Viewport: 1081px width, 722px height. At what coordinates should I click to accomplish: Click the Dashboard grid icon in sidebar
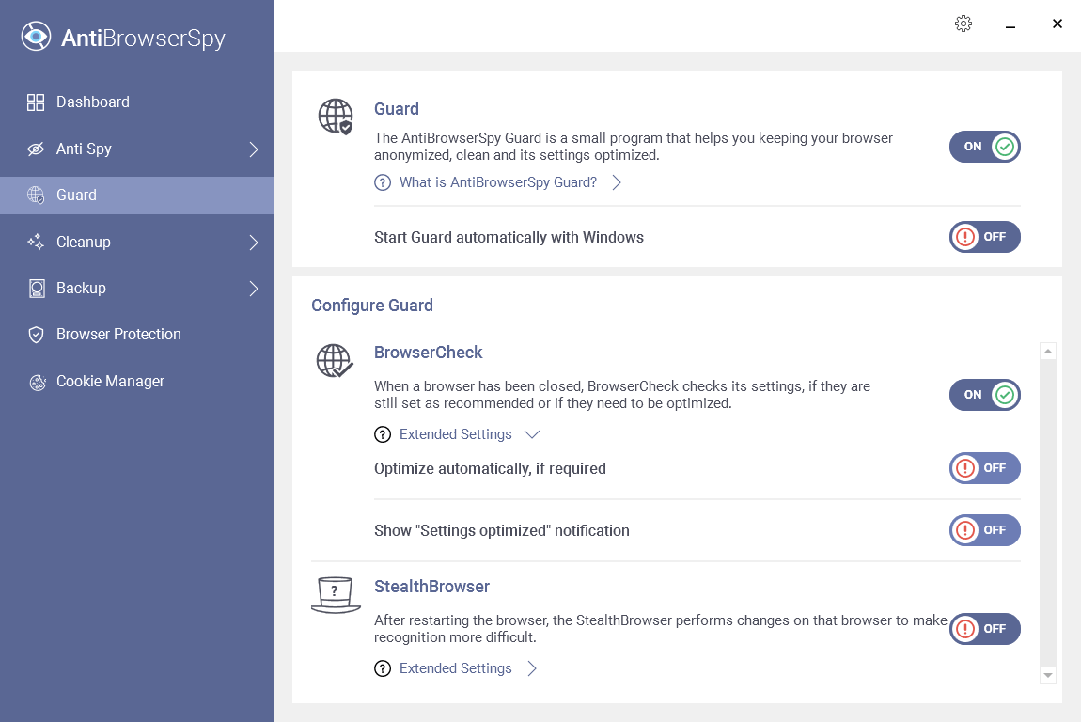tap(36, 102)
